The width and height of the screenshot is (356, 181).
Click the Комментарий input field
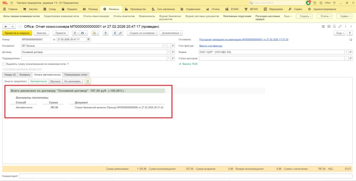[186, 176]
